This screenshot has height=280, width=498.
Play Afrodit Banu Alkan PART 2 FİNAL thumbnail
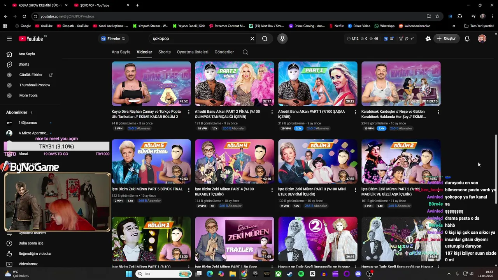(235, 84)
